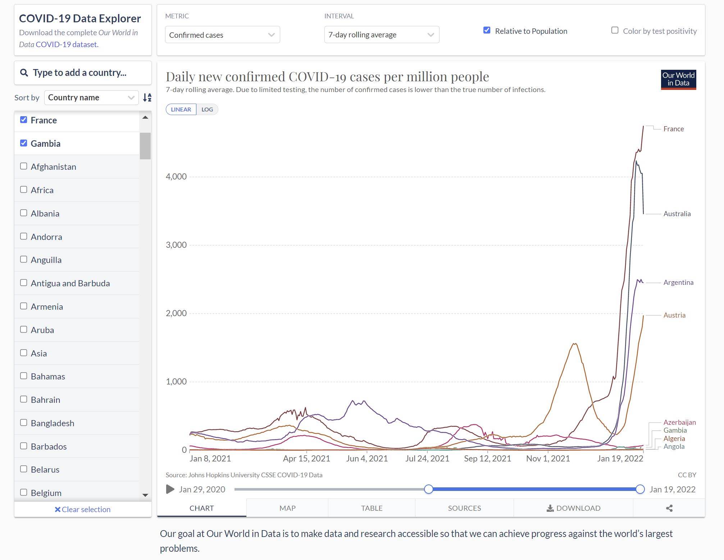Click the share icon tab
The width and height of the screenshot is (724, 560).
tap(669, 508)
